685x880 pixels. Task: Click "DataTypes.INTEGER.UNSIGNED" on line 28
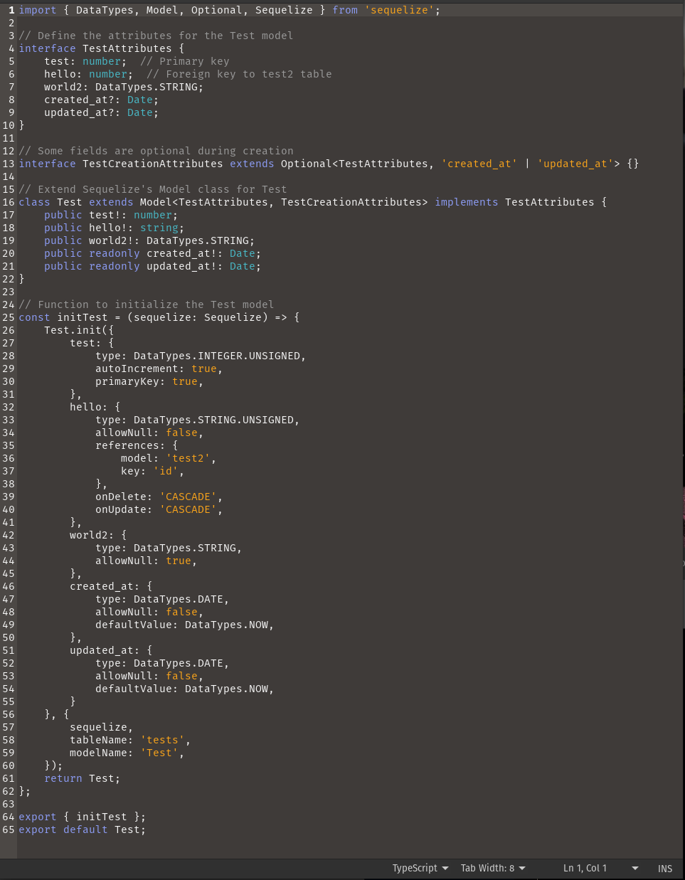click(217, 356)
